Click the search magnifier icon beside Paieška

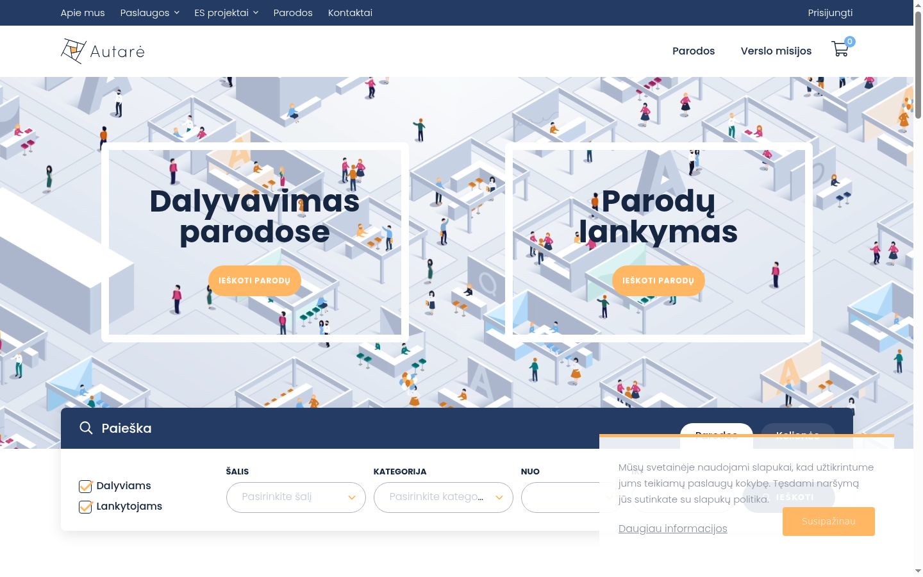coord(86,428)
